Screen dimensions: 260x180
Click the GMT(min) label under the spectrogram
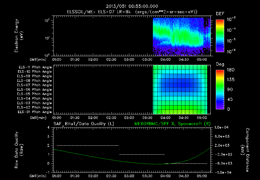[x=38, y=59]
